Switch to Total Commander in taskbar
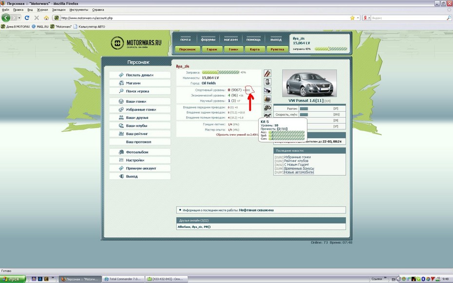Image resolution: width=453 pixels, height=283 pixels. (x=123, y=279)
